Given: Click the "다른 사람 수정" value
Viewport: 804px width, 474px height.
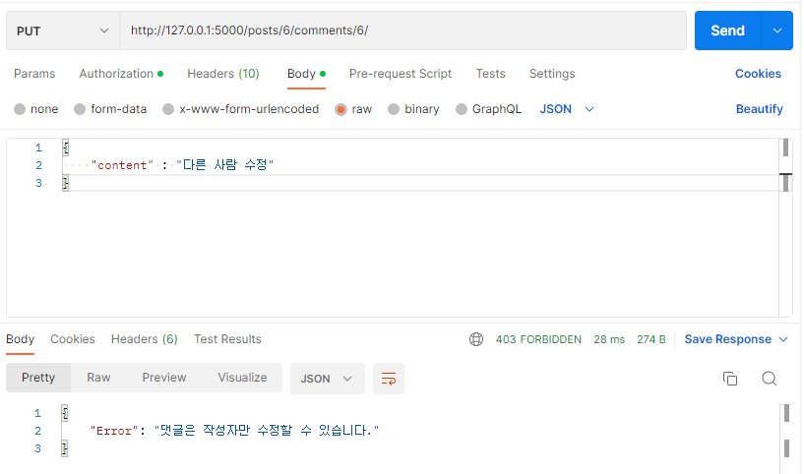Looking at the screenshot, I should (x=225, y=165).
